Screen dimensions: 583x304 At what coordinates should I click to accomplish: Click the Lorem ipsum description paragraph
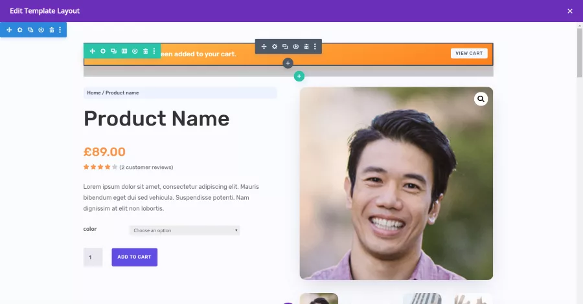click(x=171, y=197)
